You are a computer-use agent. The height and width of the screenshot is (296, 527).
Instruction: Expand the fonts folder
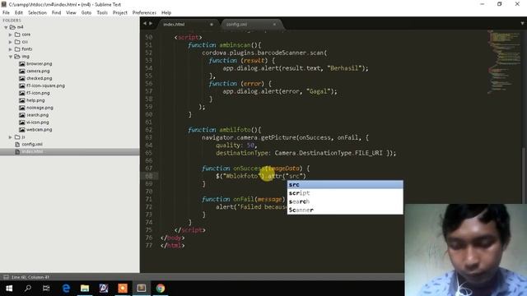(11, 49)
